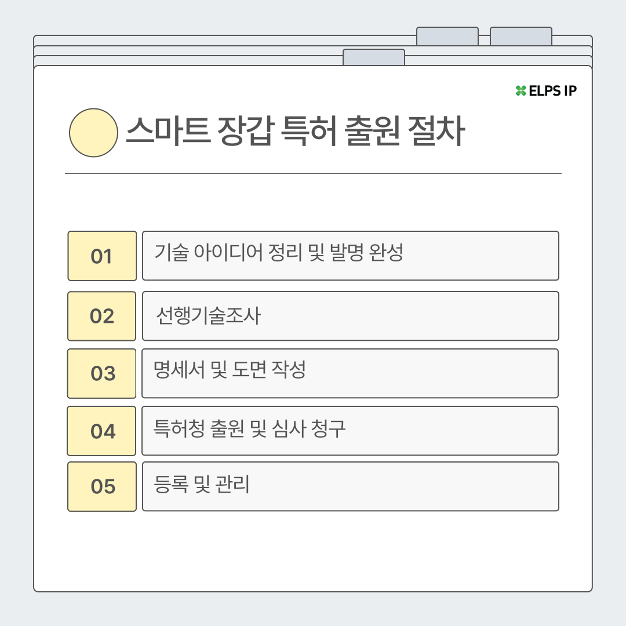This screenshot has height=626, width=626.
Task: Select the yellow 03 step number box
Action: pos(102,373)
